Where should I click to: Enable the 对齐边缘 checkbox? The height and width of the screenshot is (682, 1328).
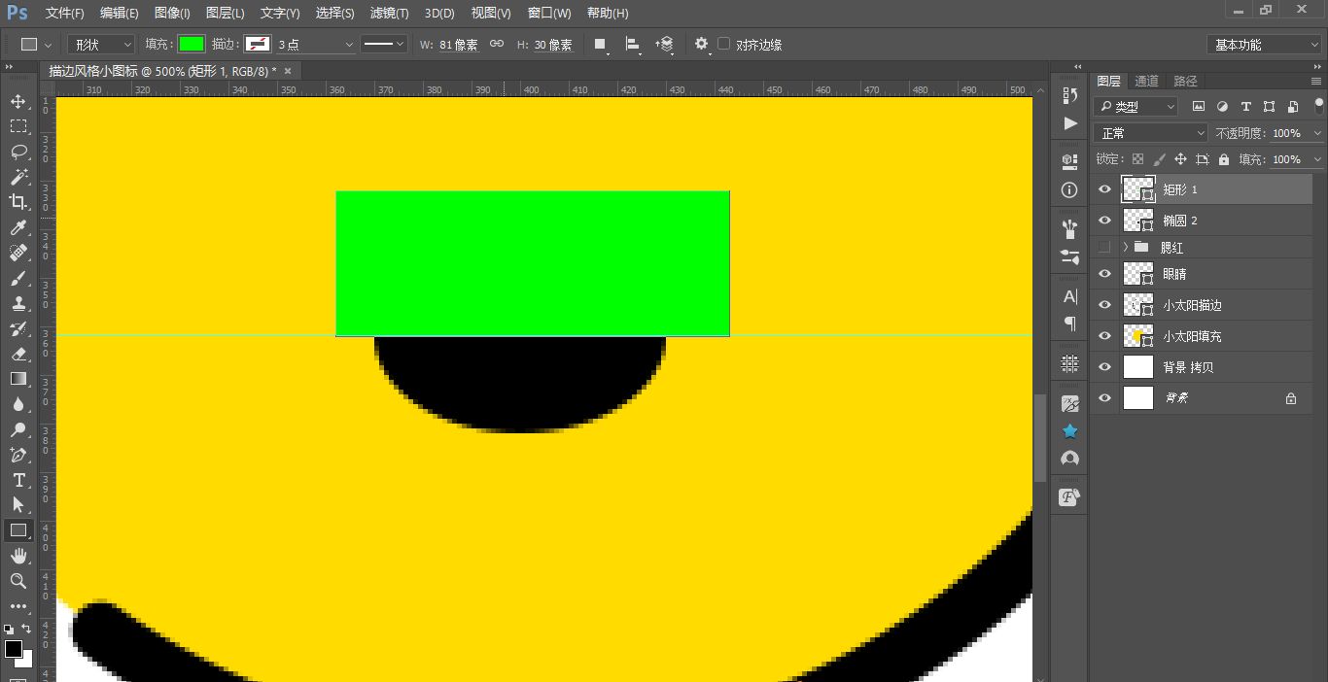click(723, 45)
